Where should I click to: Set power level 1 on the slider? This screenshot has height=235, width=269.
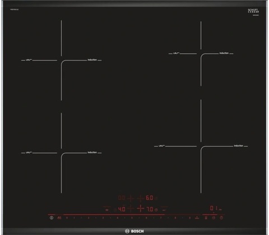coord(74,218)
